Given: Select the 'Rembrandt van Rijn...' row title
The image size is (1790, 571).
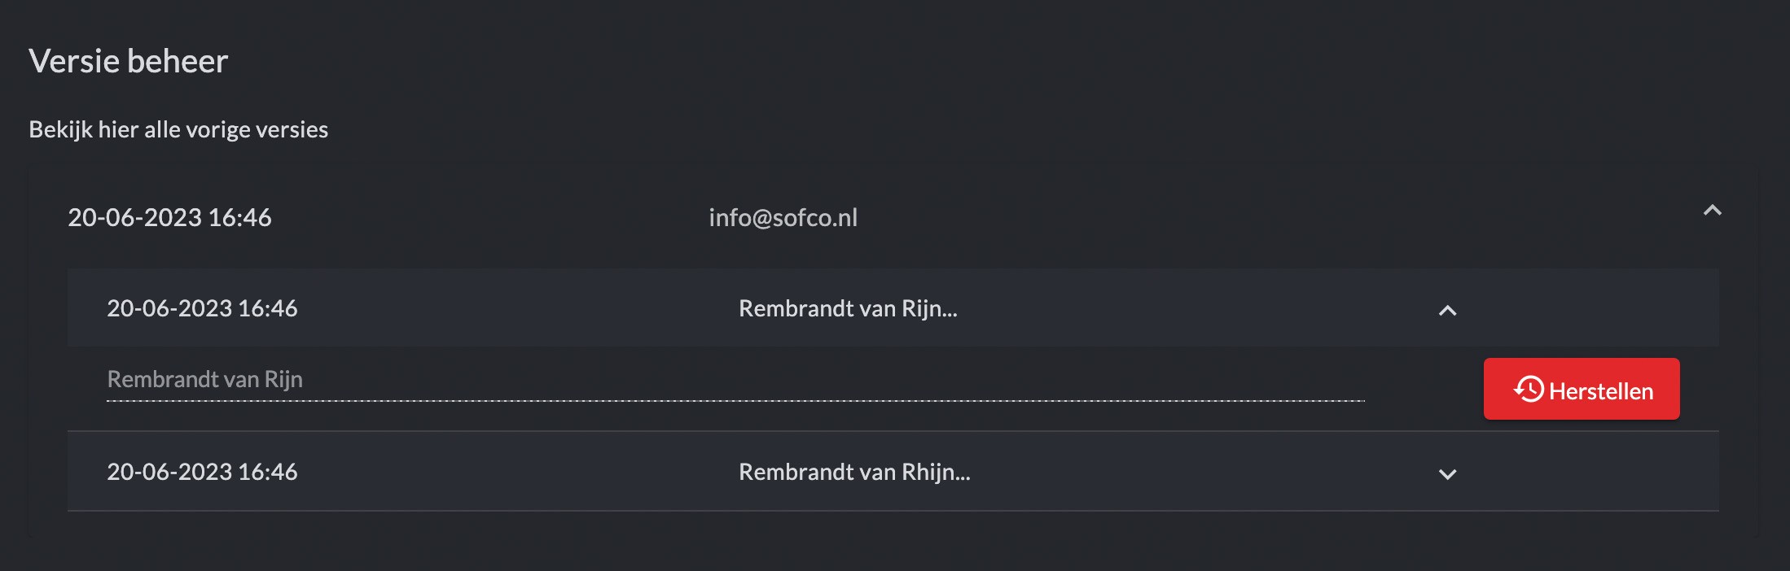Looking at the screenshot, I should pyautogui.click(x=848, y=309).
